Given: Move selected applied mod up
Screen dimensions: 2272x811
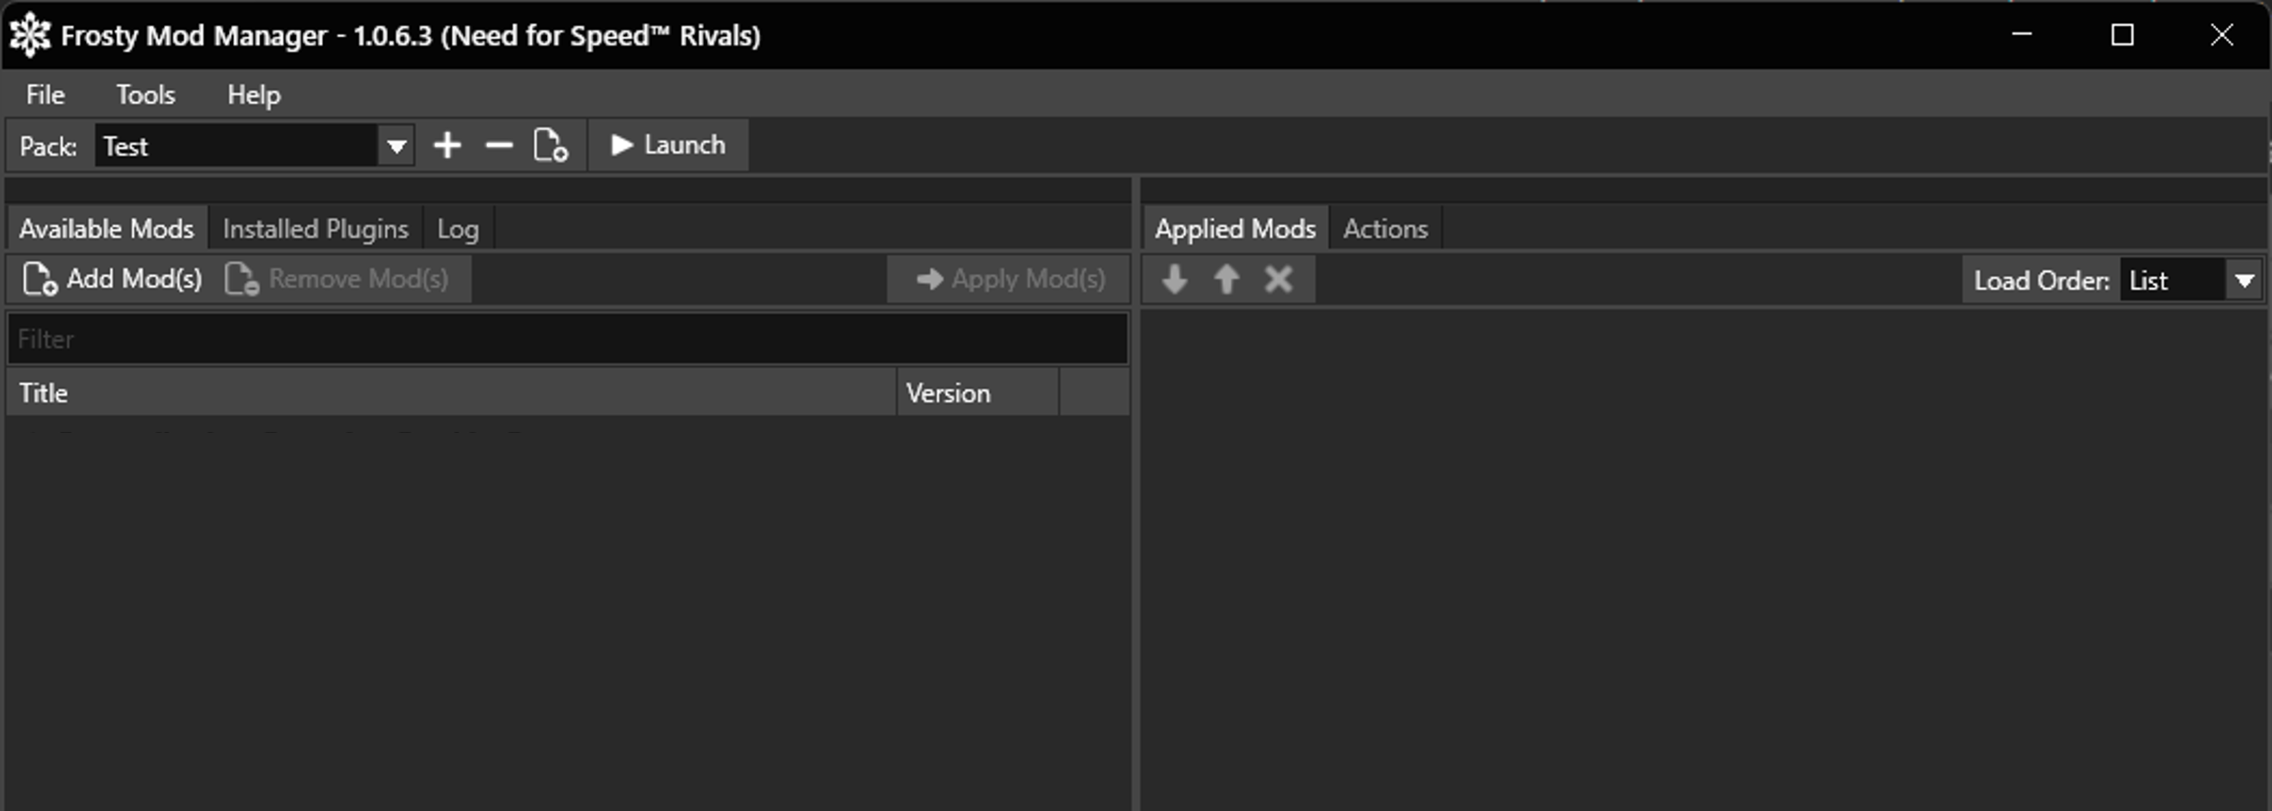Looking at the screenshot, I should 1226,280.
